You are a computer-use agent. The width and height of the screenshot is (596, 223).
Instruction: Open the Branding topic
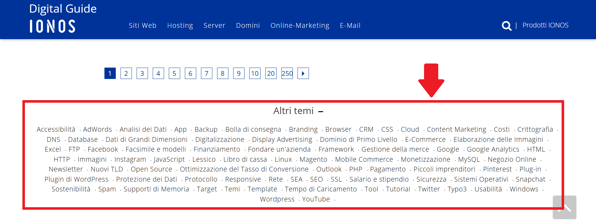(x=303, y=129)
